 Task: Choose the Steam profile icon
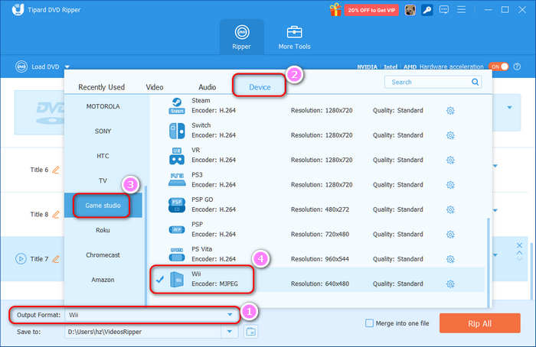click(177, 105)
